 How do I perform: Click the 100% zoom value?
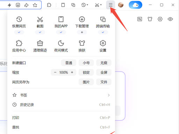64,72
